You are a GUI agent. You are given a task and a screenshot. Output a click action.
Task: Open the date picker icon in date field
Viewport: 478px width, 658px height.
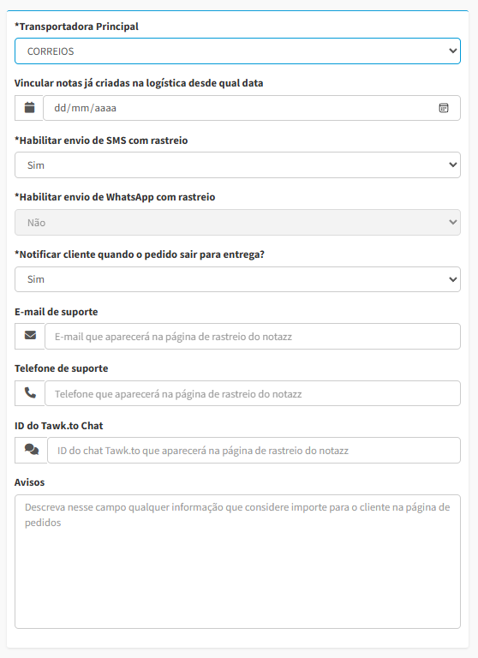444,108
